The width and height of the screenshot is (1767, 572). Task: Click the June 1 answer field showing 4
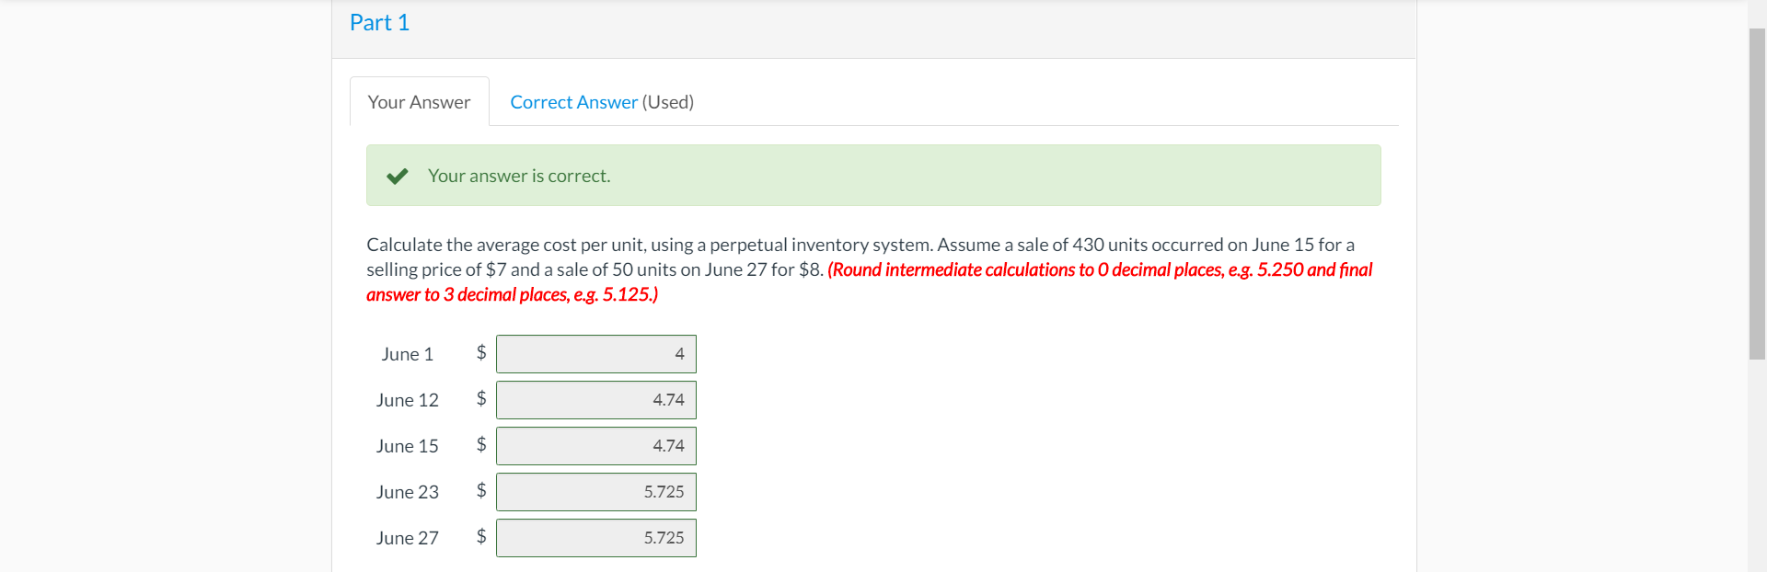point(595,353)
